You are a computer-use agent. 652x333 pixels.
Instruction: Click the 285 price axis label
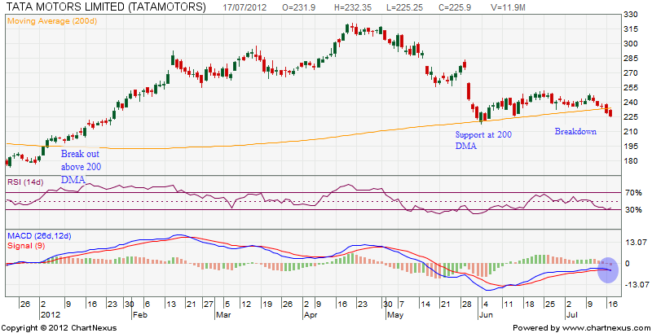tap(631, 59)
